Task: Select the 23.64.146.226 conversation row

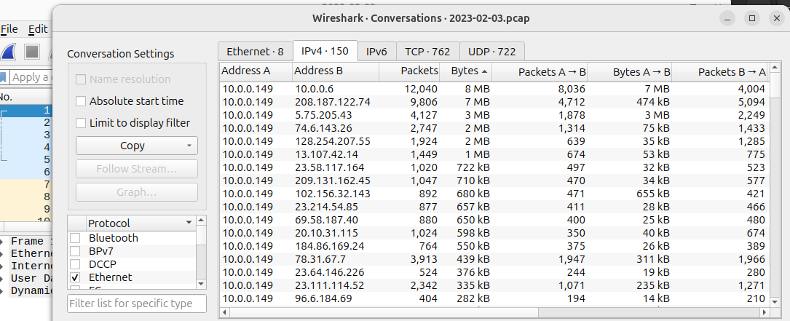Action: [x=494, y=272]
